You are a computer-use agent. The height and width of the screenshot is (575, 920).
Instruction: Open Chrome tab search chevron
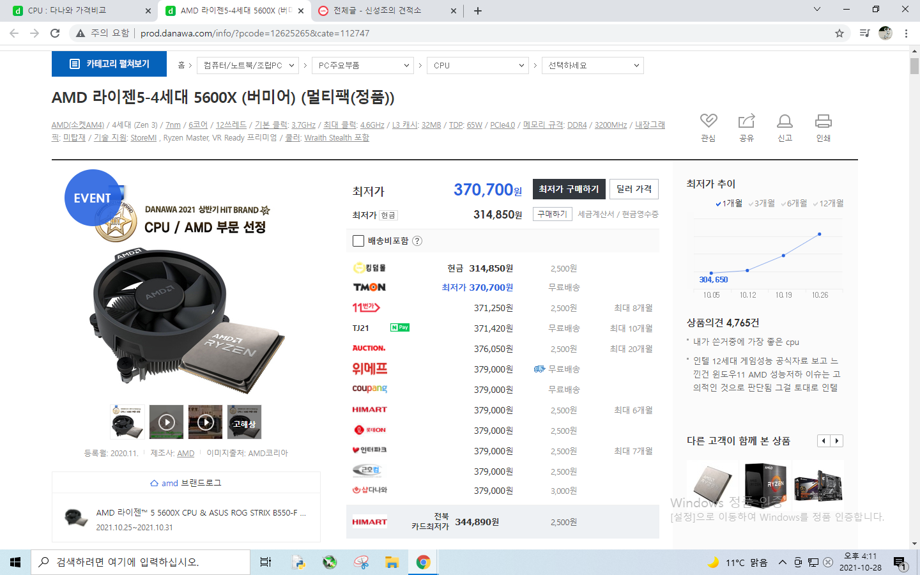pos(816,10)
